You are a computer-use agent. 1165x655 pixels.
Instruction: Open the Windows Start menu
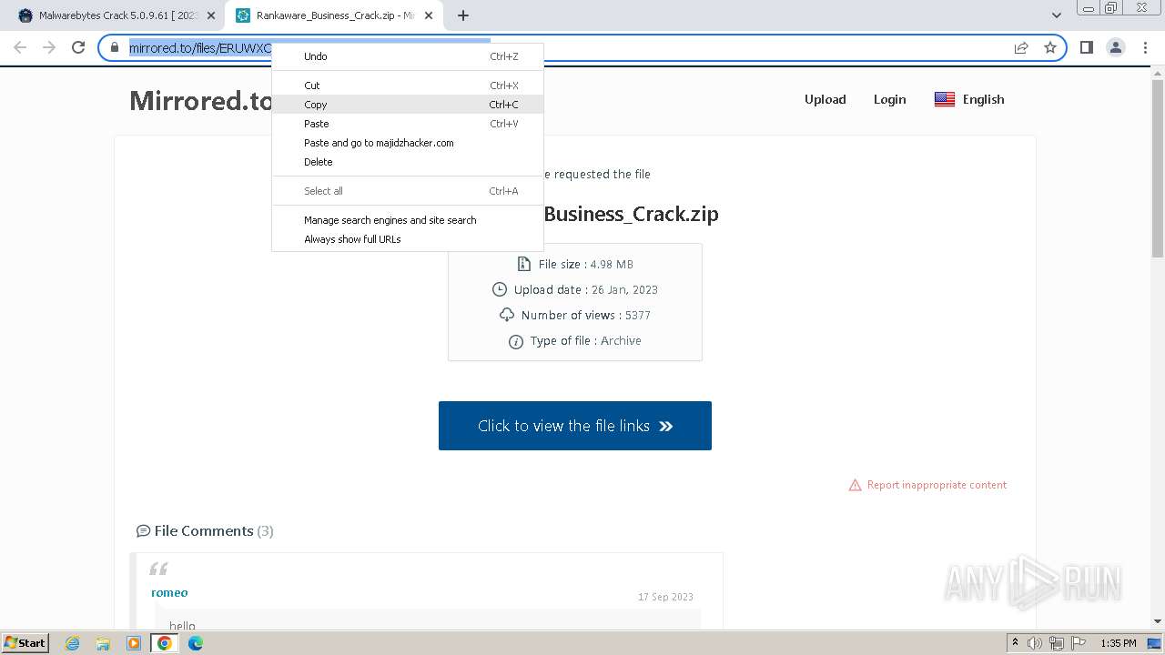pyautogui.click(x=25, y=642)
